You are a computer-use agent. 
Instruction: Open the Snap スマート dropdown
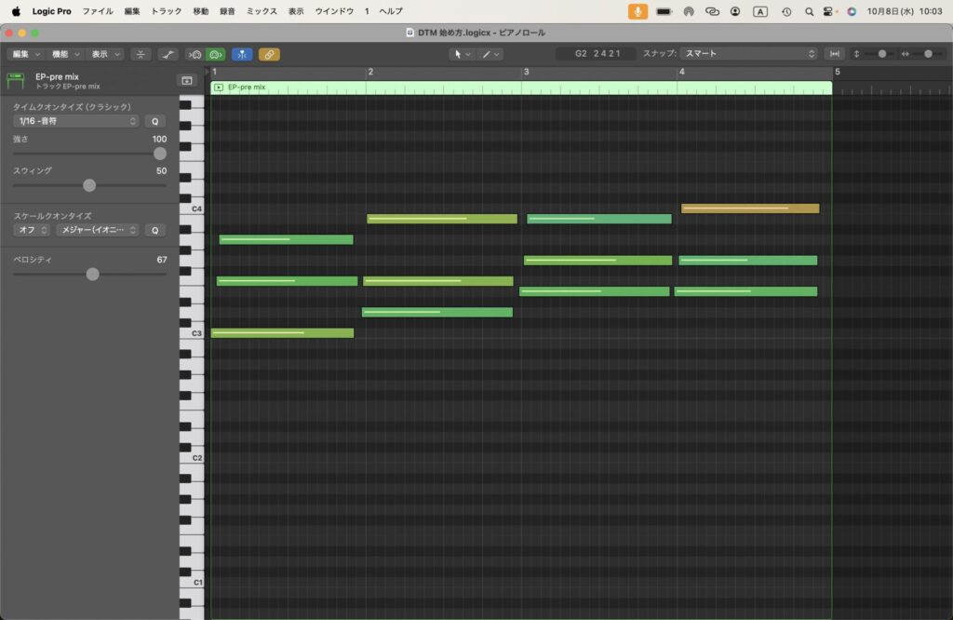(749, 54)
